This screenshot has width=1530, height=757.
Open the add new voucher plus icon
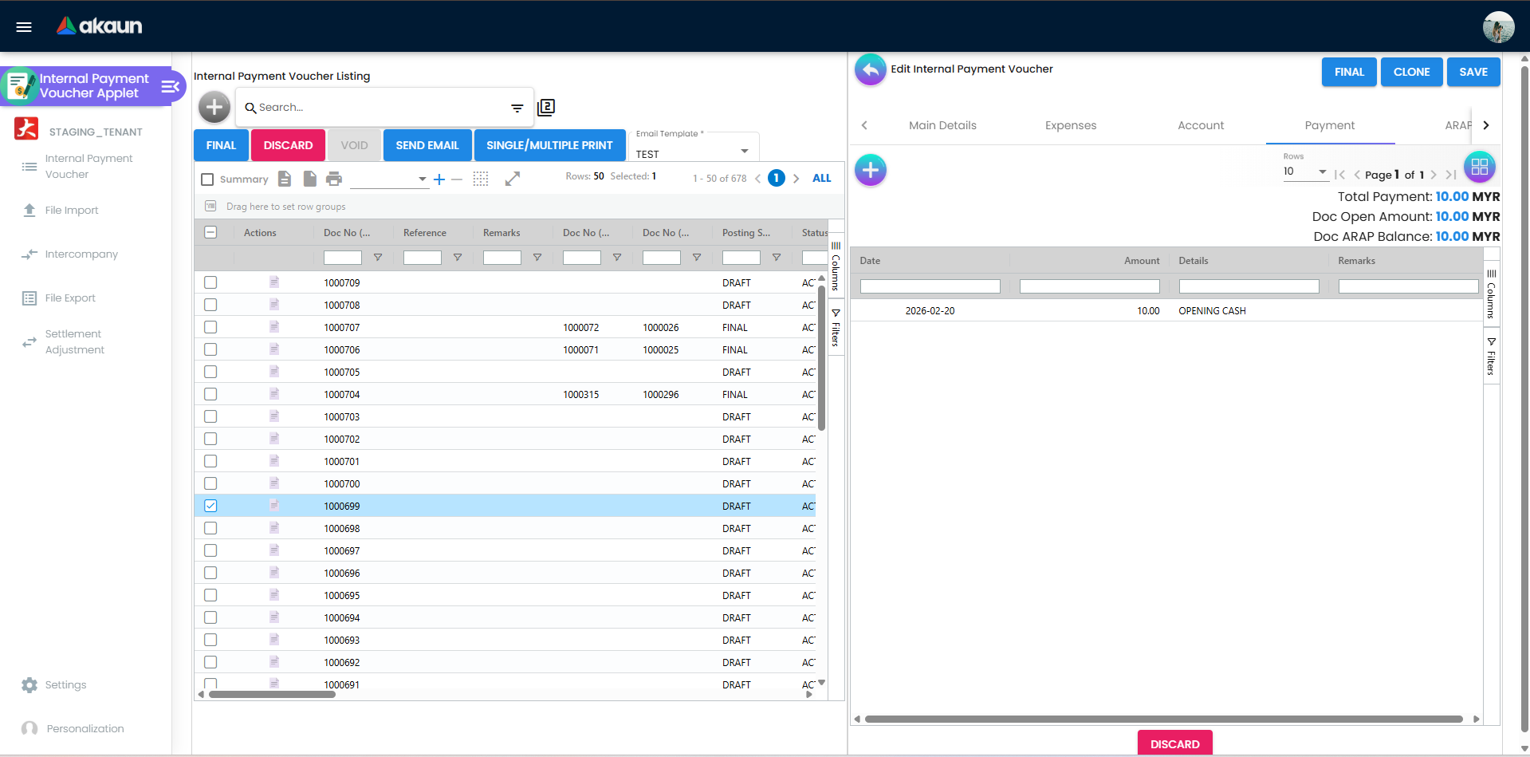click(x=214, y=106)
